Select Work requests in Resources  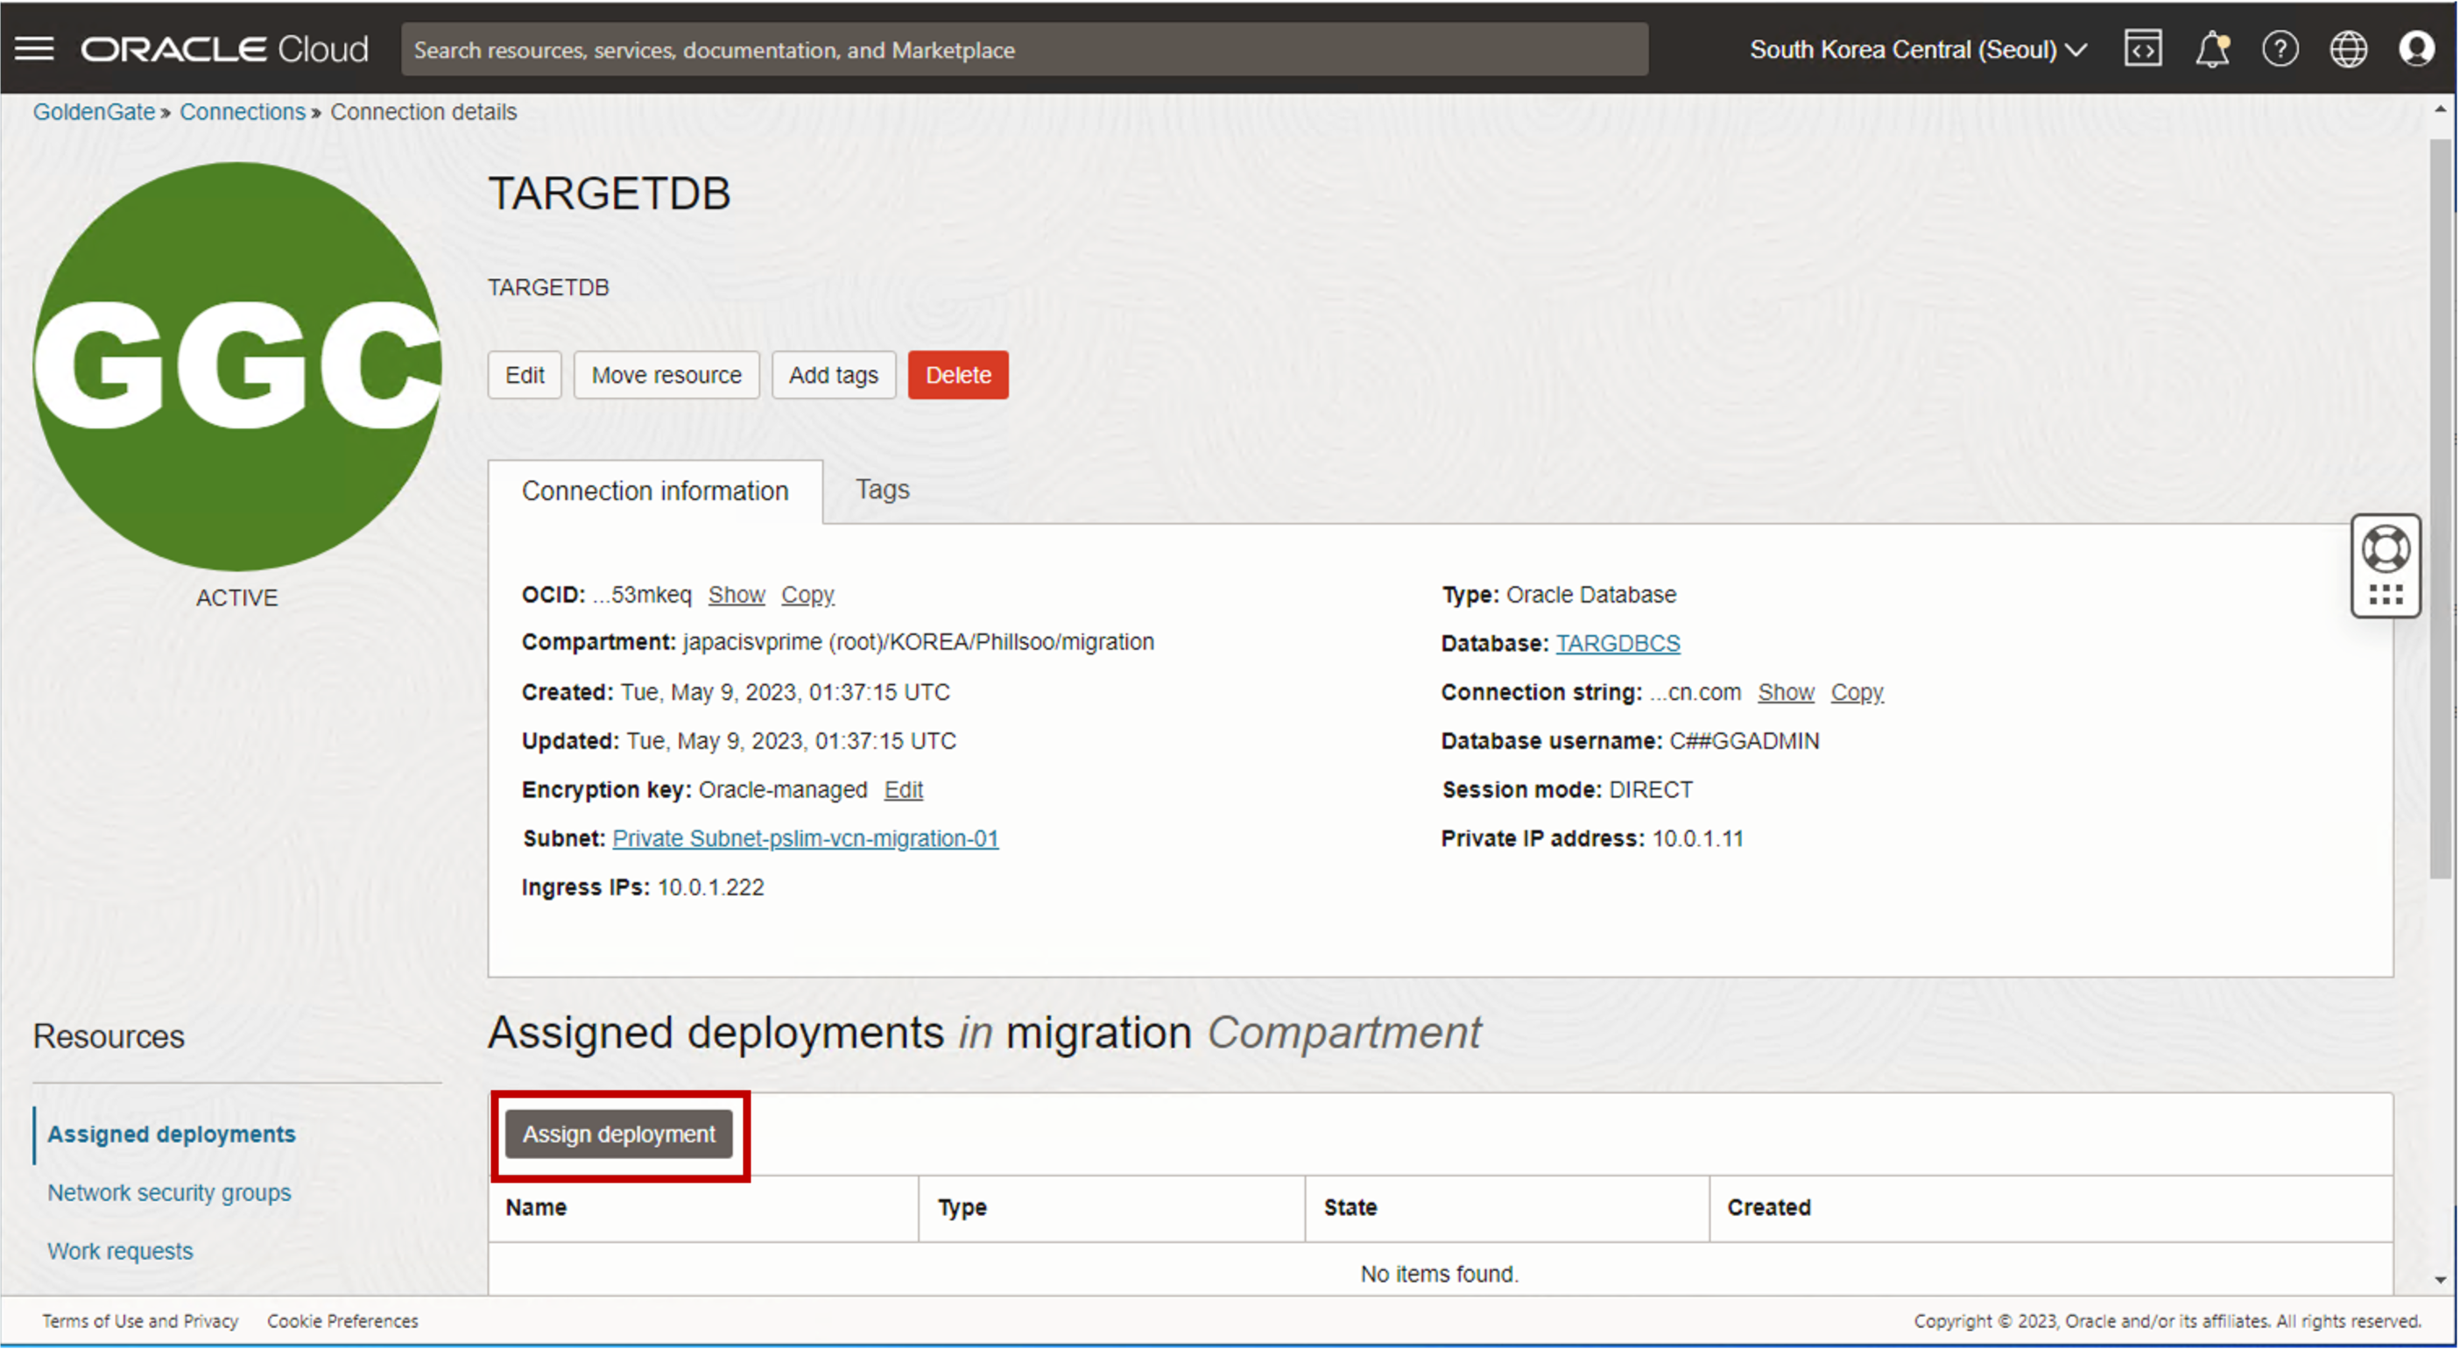(x=120, y=1251)
